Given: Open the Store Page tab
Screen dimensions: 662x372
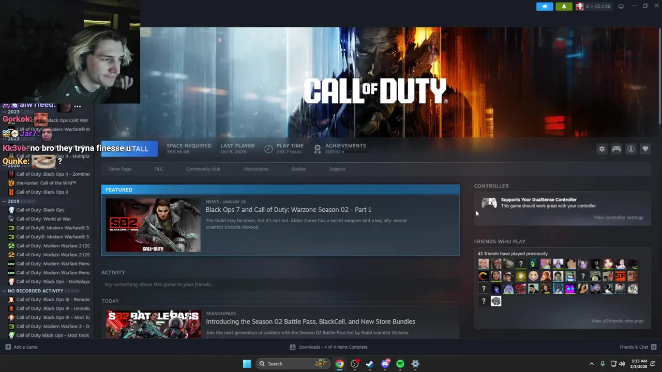Looking at the screenshot, I should (x=120, y=169).
